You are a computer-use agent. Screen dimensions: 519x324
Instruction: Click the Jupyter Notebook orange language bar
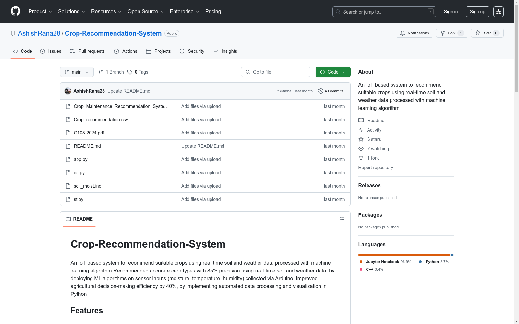[404, 255]
